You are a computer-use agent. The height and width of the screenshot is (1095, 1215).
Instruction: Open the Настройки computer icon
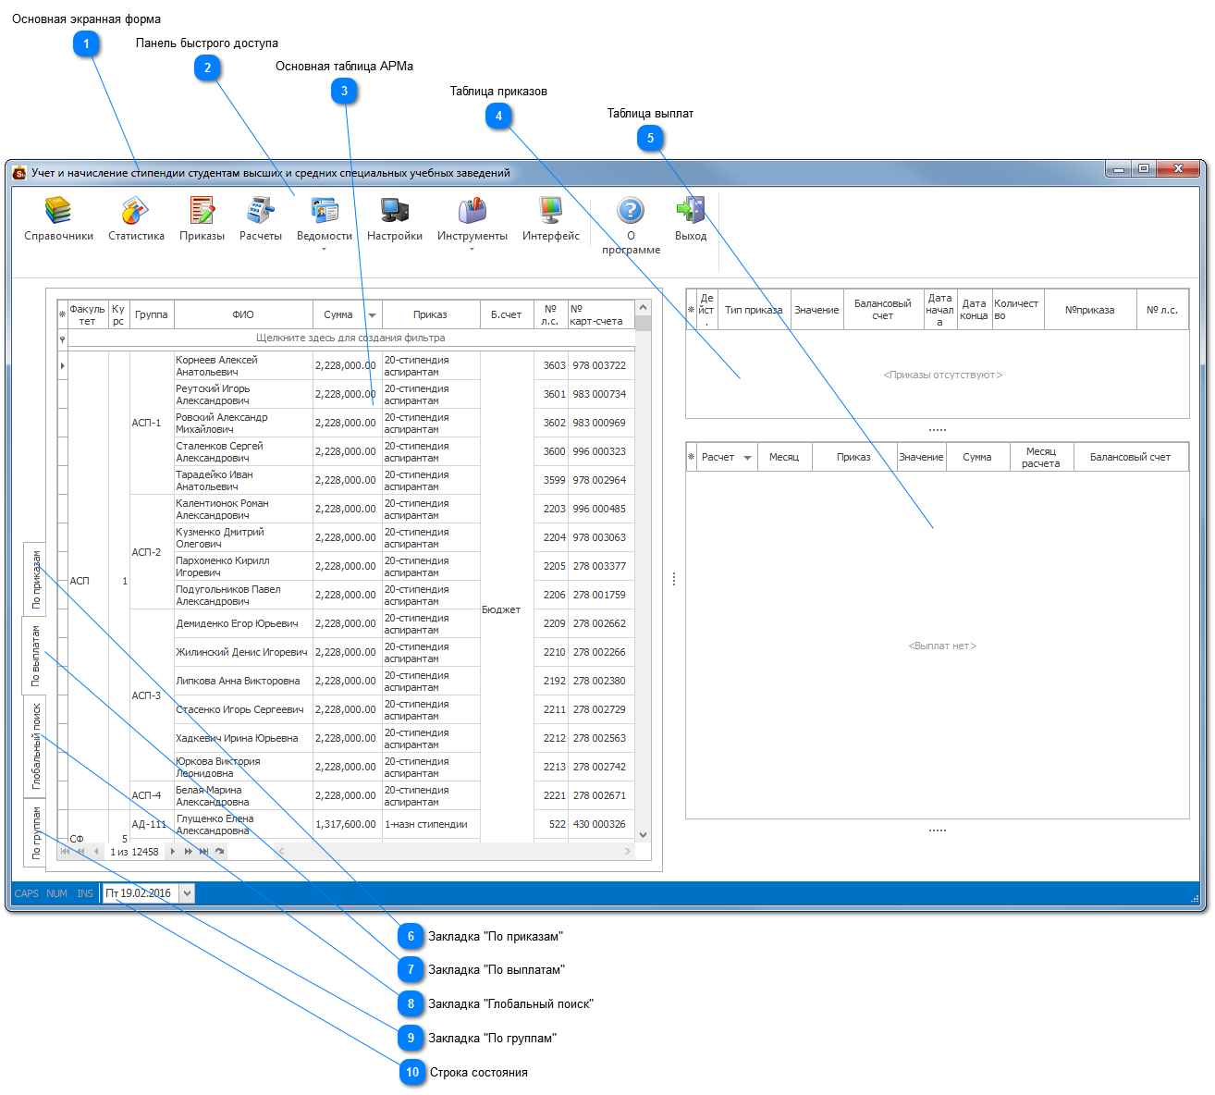pyautogui.click(x=395, y=211)
